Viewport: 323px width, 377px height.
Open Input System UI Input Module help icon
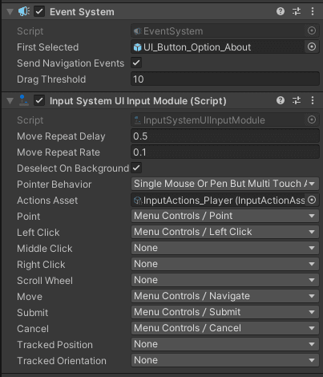281,100
